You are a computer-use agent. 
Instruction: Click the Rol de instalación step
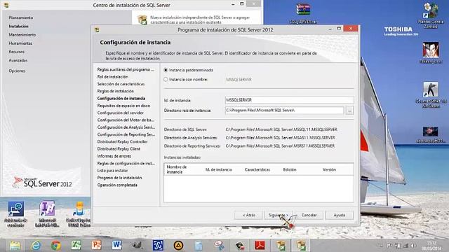pos(113,77)
